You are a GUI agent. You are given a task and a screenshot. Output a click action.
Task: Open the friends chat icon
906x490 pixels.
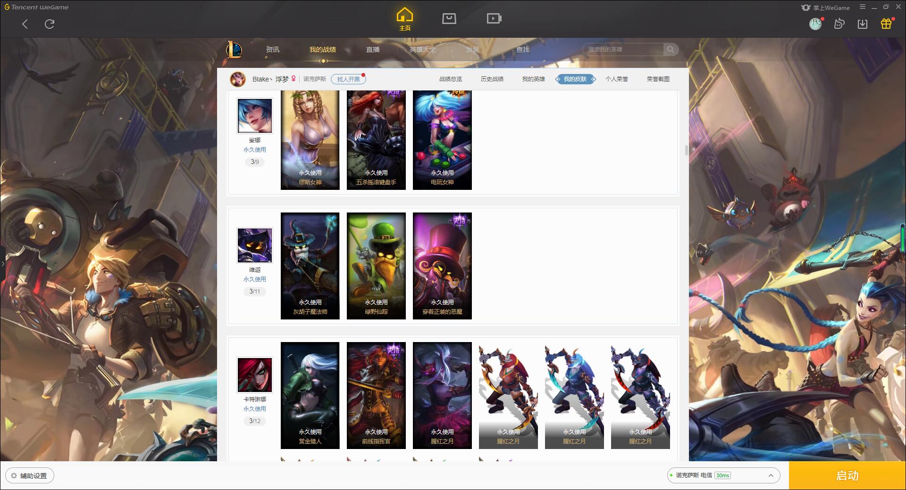coord(839,24)
